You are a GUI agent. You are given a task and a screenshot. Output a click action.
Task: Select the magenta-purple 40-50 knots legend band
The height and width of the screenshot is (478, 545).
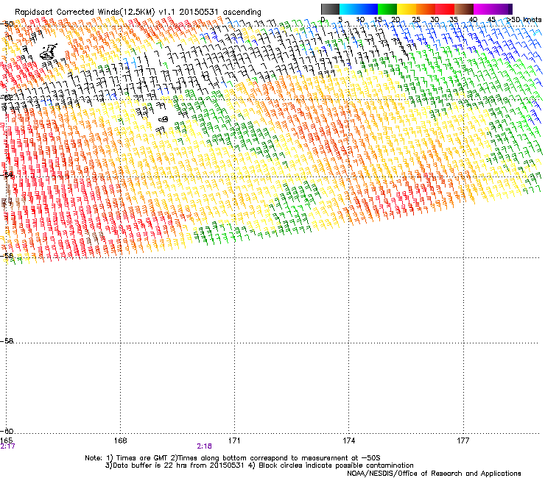493,9
